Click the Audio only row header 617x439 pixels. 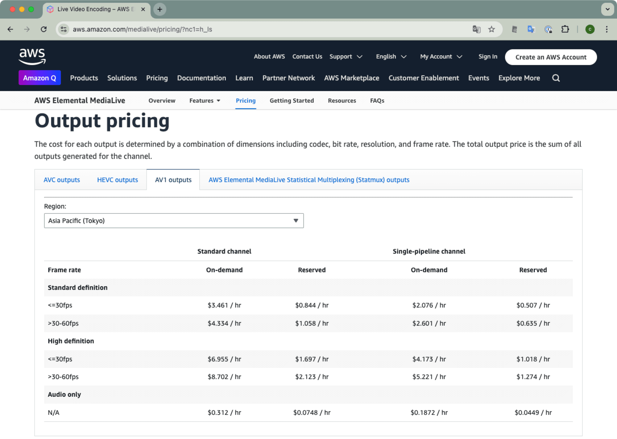tap(64, 394)
